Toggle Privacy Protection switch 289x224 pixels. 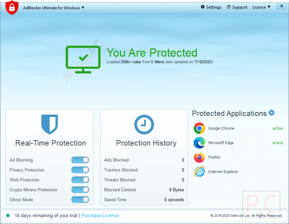pyautogui.click(x=80, y=170)
